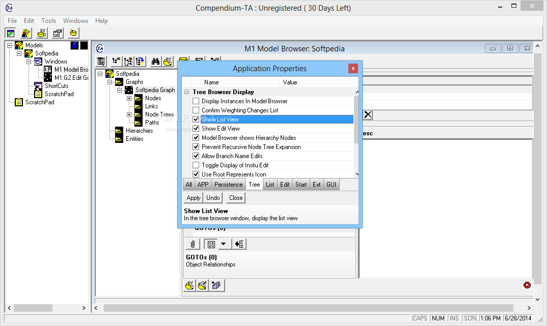This screenshot has width=547, height=326.
Task: Open the binoculars find tool
Action: pyautogui.click(x=155, y=62)
